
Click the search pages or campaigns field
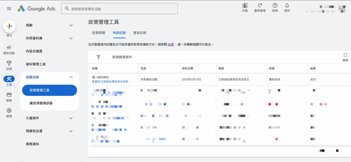(x=120, y=9)
